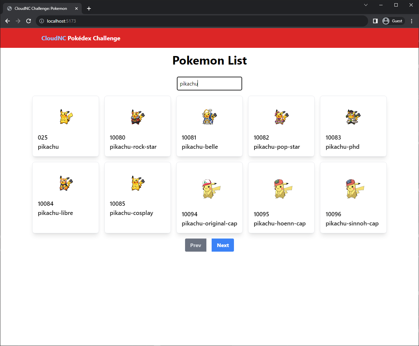Viewport: 419px width, 346px height.
Task: Click the Prev pagination button
Action: (196, 245)
